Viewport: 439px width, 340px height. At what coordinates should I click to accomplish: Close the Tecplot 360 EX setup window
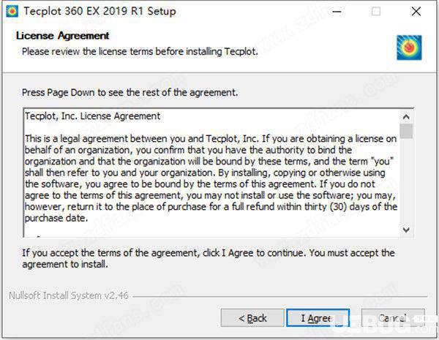(x=416, y=12)
